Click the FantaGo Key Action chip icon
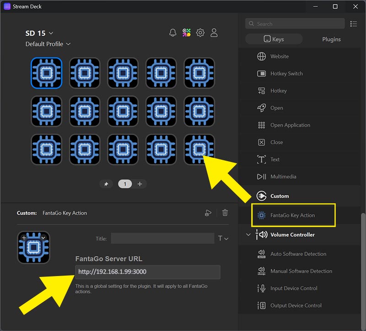 pos(261,215)
